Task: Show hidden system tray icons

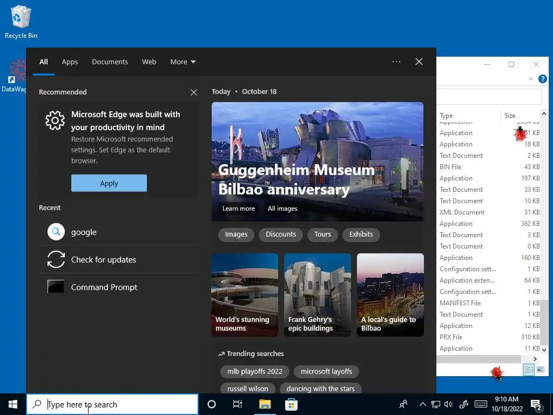Action: [422, 404]
